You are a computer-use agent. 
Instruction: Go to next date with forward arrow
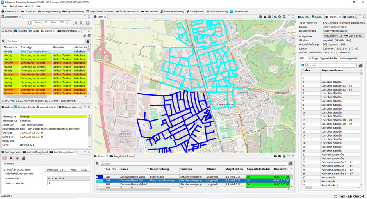tap(82, 23)
